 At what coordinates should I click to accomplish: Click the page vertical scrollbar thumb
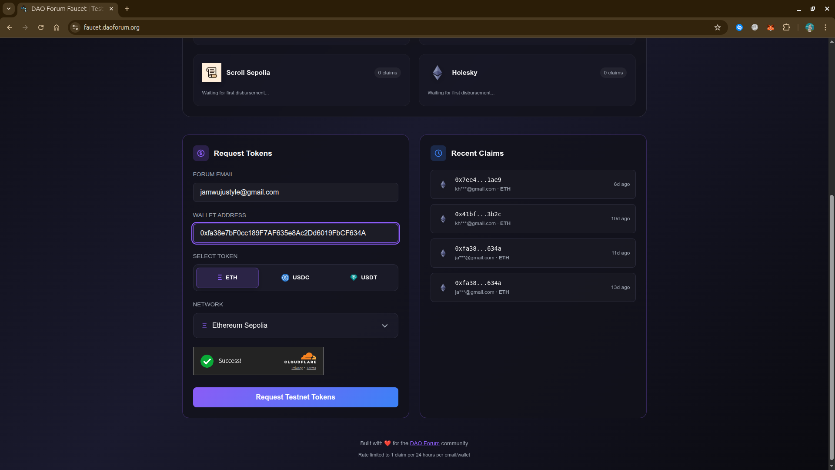832,326
